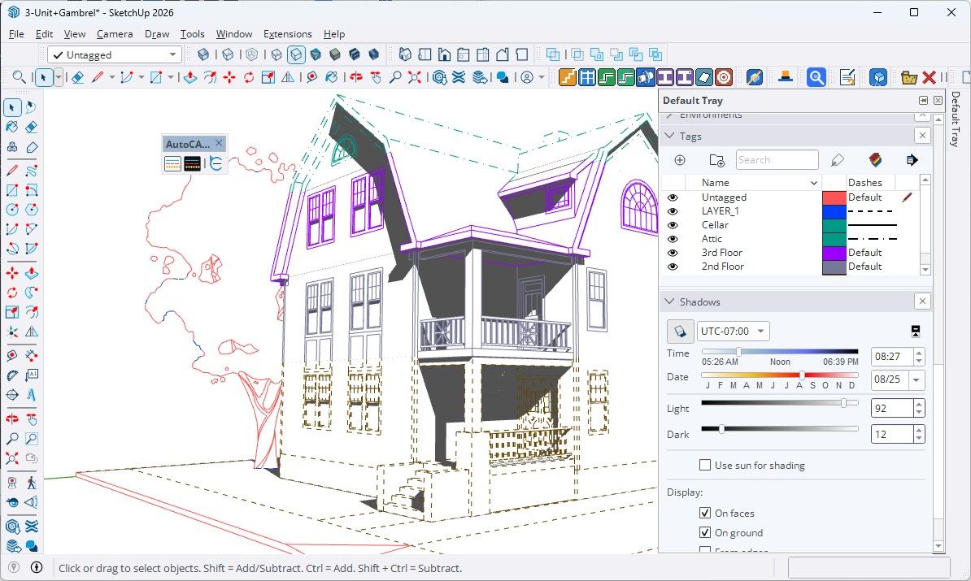The height and width of the screenshot is (581, 971).
Task: Choose the Scale tool in left toolbar
Action: [x=11, y=313]
